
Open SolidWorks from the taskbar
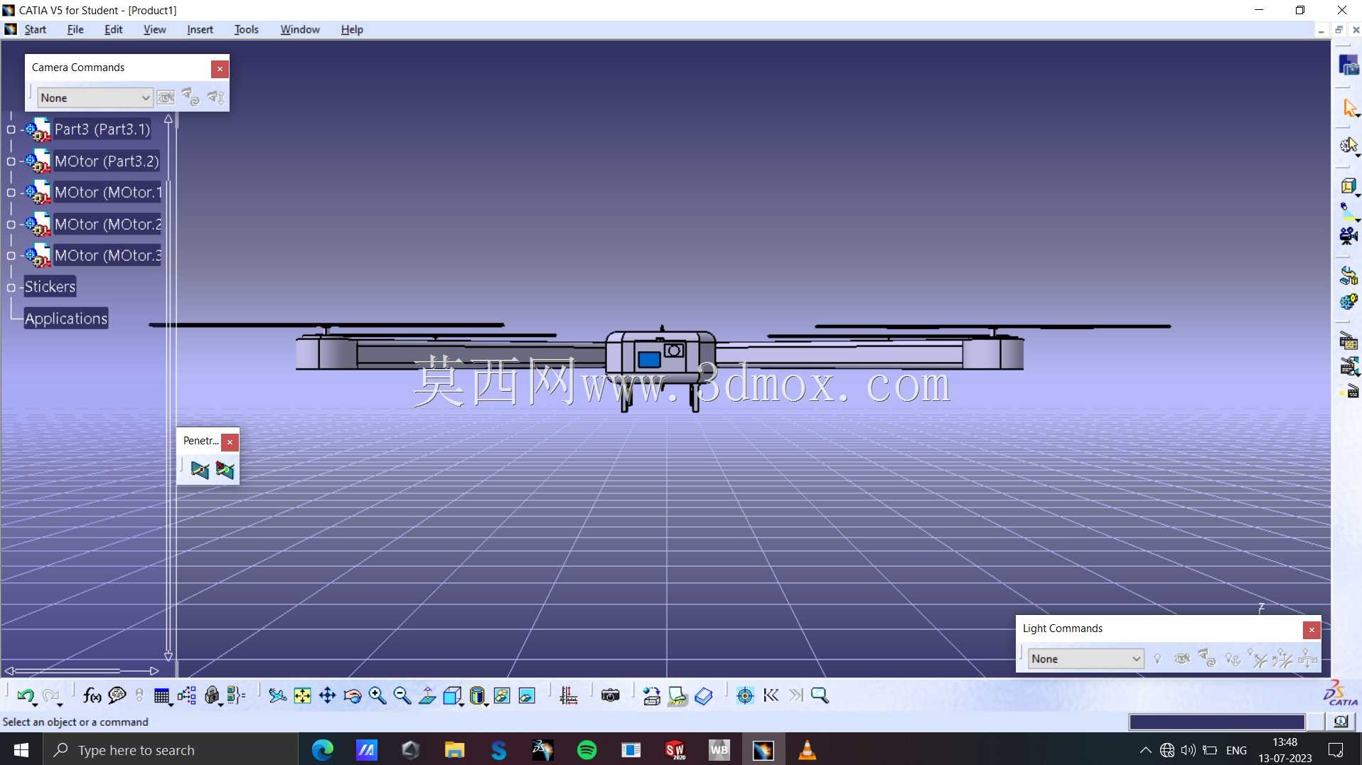pyautogui.click(x=675, y=750)
